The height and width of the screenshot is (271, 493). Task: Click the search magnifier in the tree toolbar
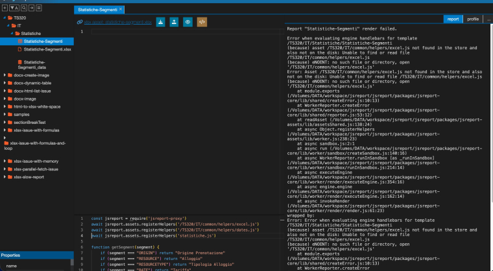[24, 8]
